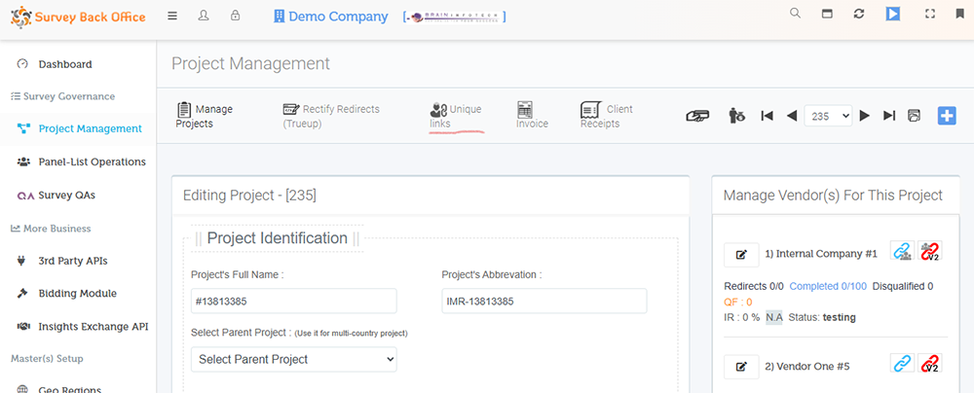The height and width of the screenshot is (393, 974).
Task: Click the search magnifier icon in header
Action: click(796, 14)
